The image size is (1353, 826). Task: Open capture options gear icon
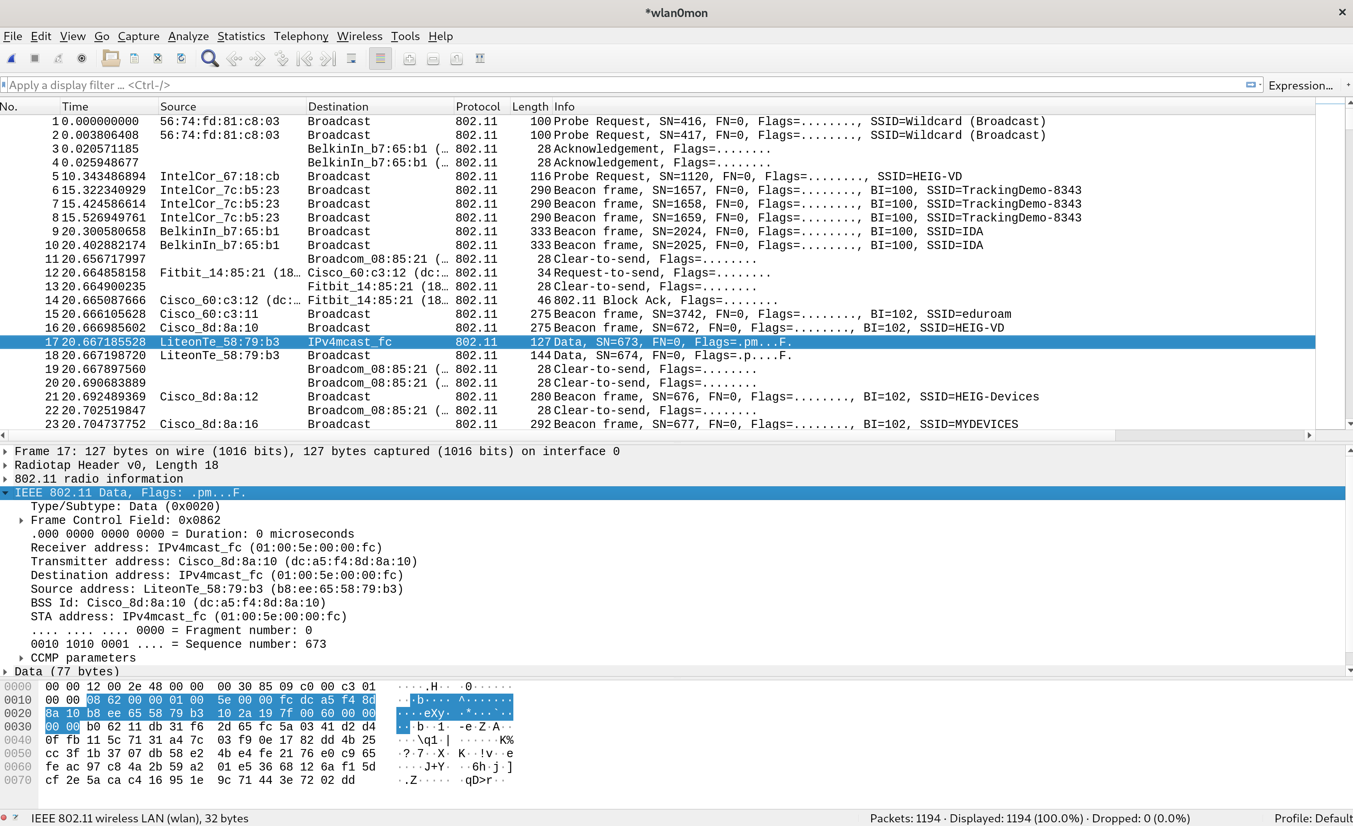(x=82, y=59)
